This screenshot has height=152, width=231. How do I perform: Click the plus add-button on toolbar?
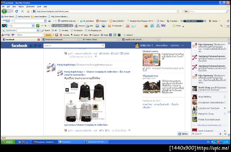(228, 26)
